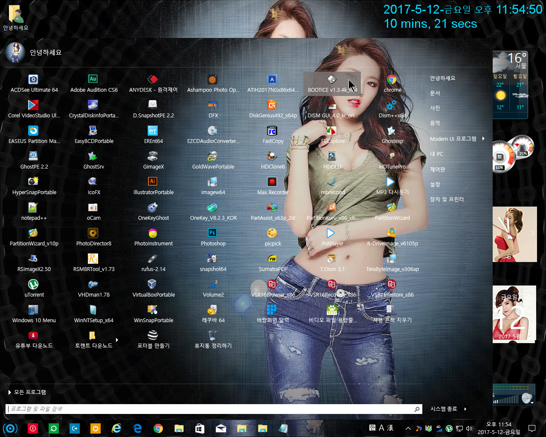Expand 모든 프로그램 list

[x=27, y=392]
